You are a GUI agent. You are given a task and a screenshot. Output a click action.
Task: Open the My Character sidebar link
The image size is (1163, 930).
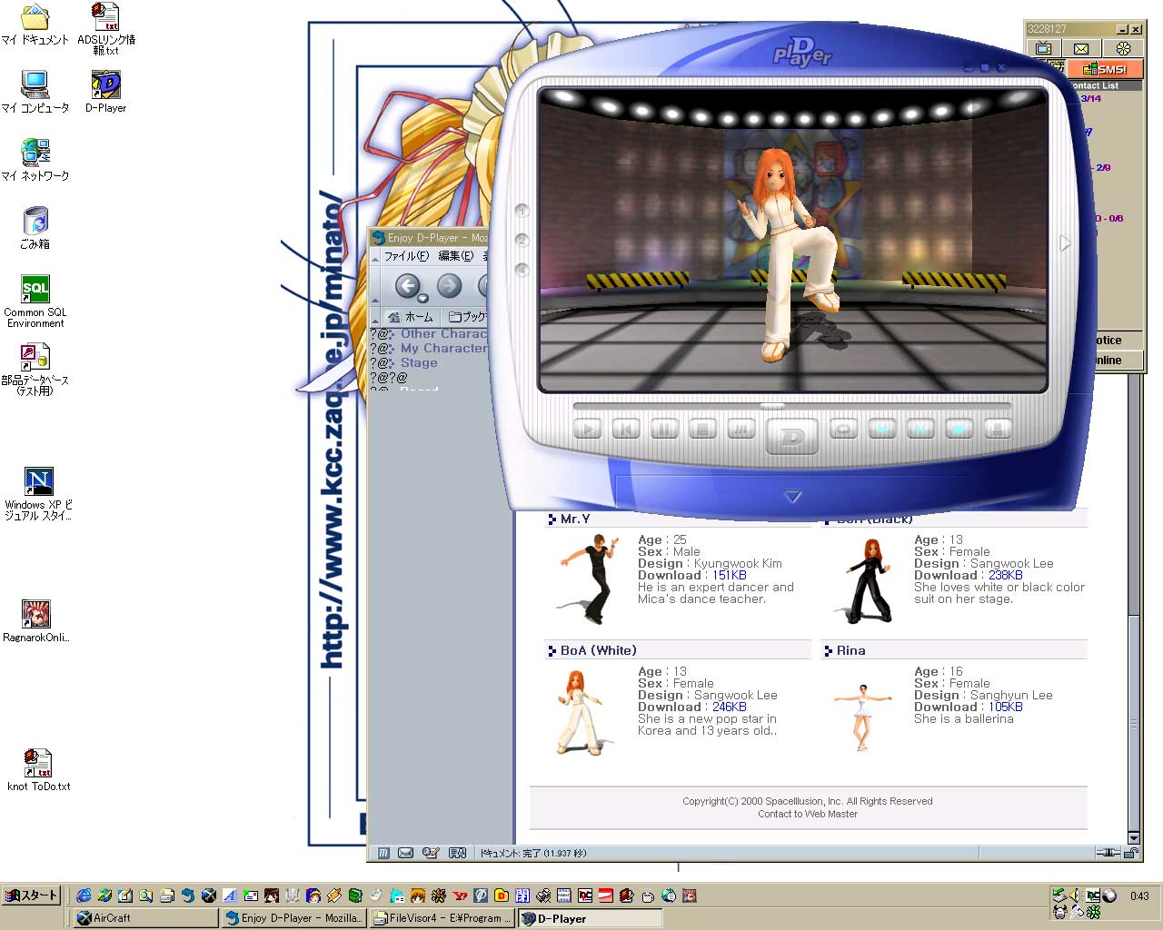coord(444,348)
